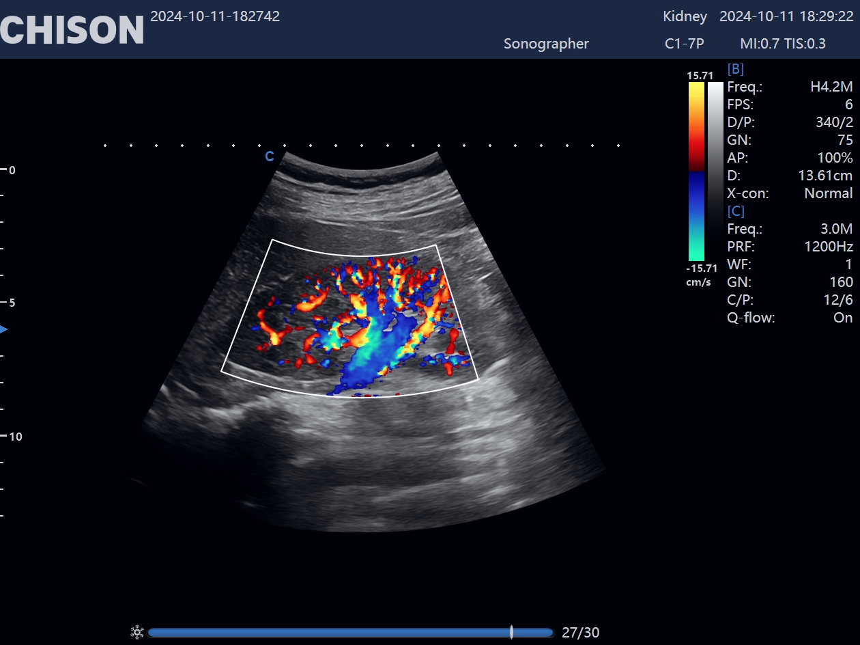Click the frame counter 27/30
This screenshot has width=860, height=645.
580,633
